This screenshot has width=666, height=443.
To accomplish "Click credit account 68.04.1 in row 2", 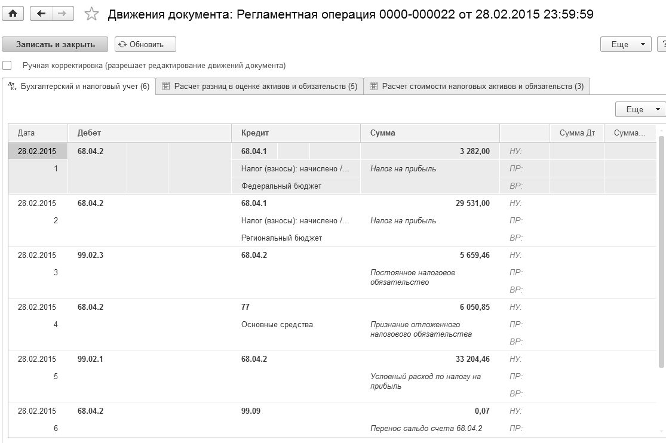I will pyautogui.click(x=254, y=203).
